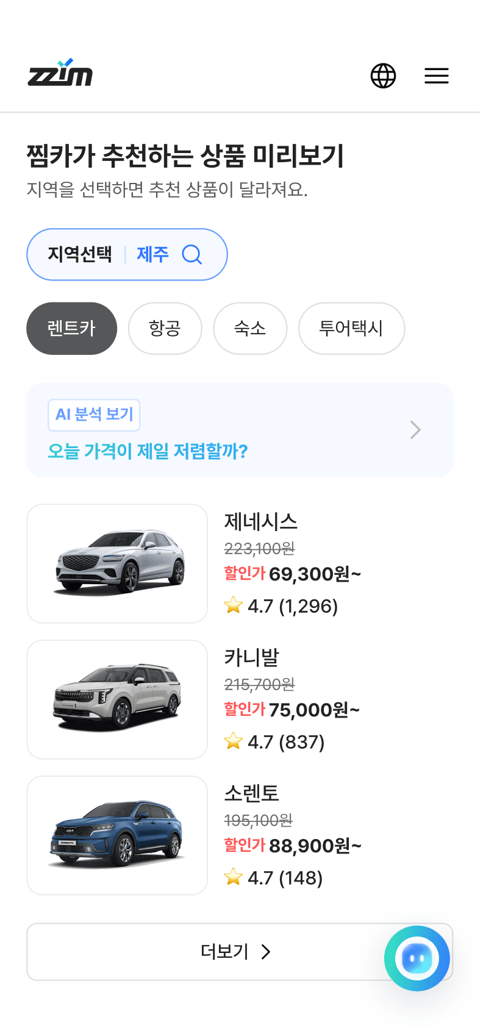Select the 투어택시 tab
Screen dimensions: 483x1028
pyautogui.click(x=351, y=328)
